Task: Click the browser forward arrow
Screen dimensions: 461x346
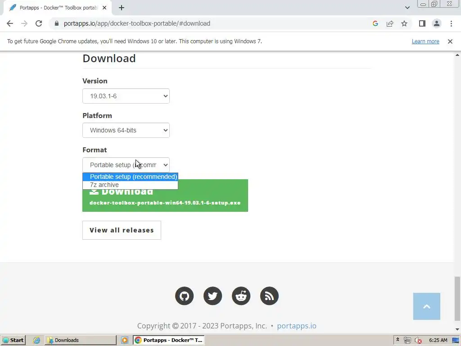Action: (24, 23)
